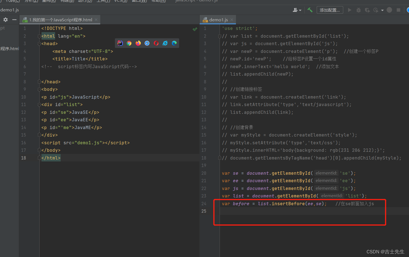This screenshot has height=257, width=409.
Task: Open page in Internet Explorer
Action: (165, 43)
